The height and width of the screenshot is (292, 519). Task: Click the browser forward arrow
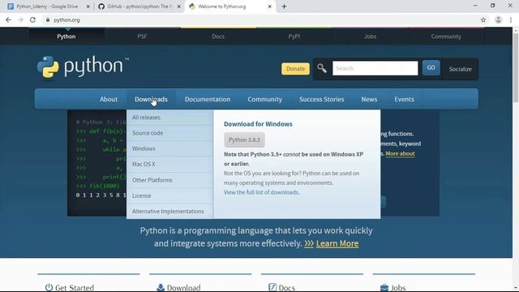pos(20,19)
